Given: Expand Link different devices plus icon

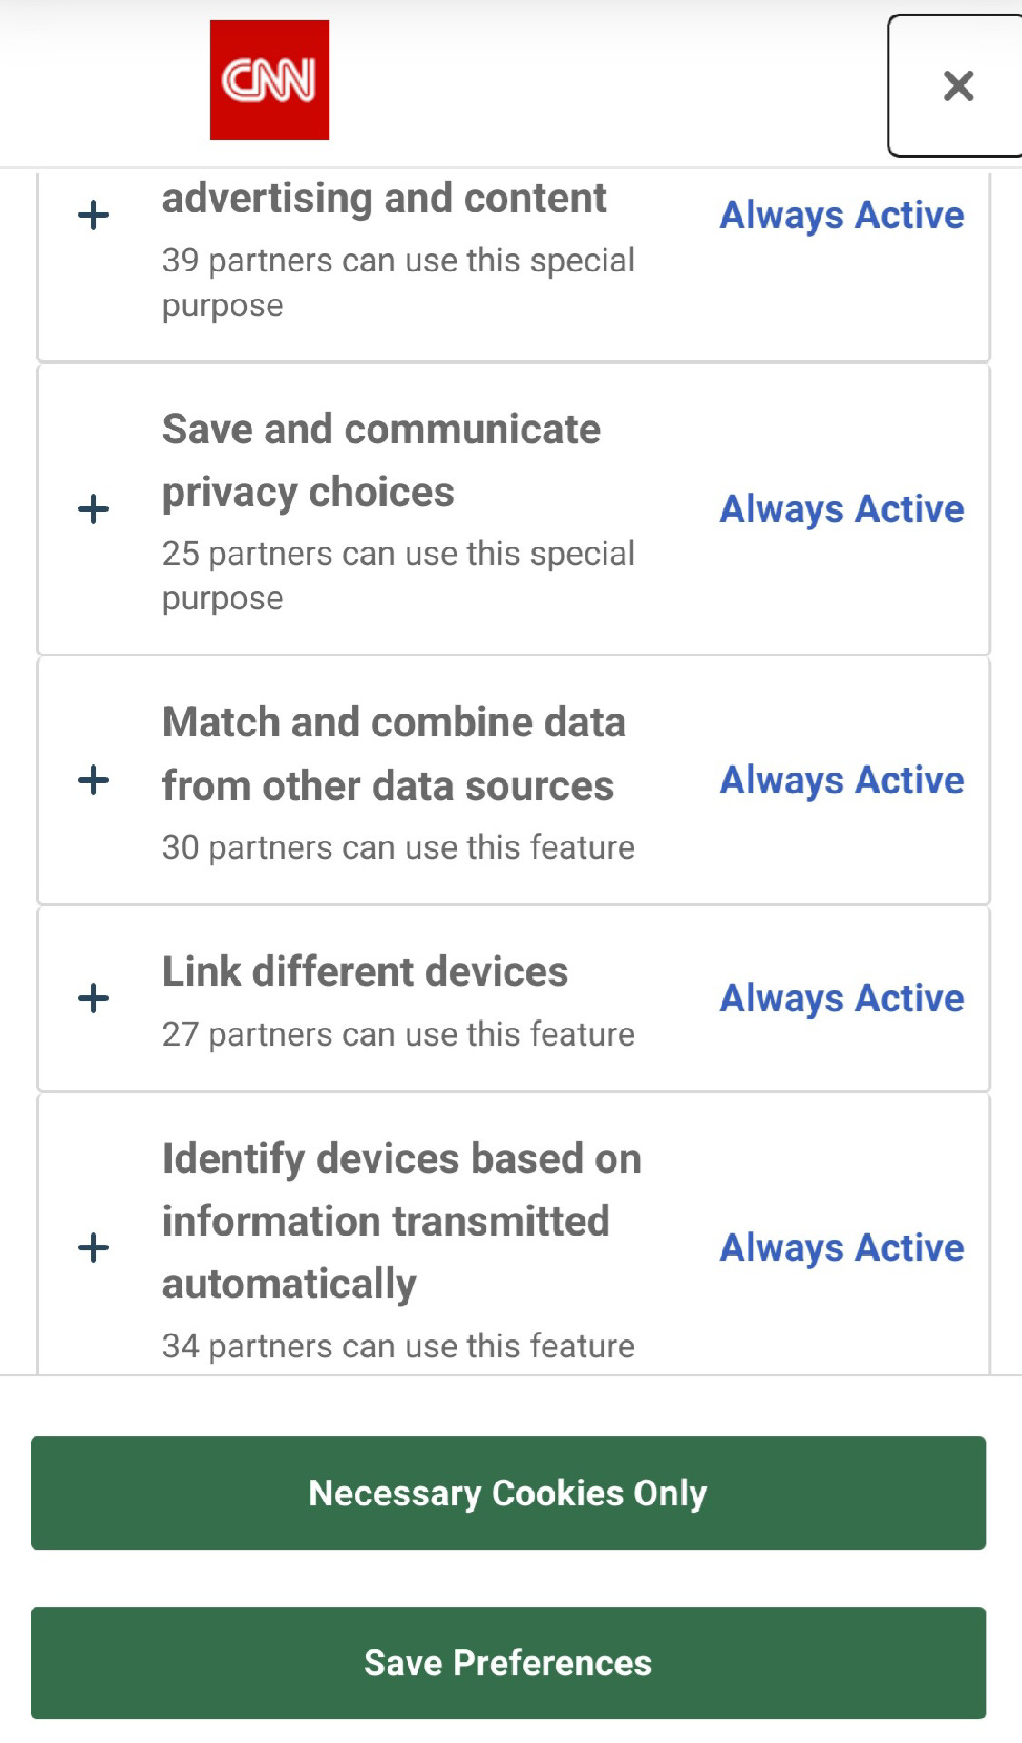Looking at the screenshot, I should pyautogui.click(x=93, y=999).
